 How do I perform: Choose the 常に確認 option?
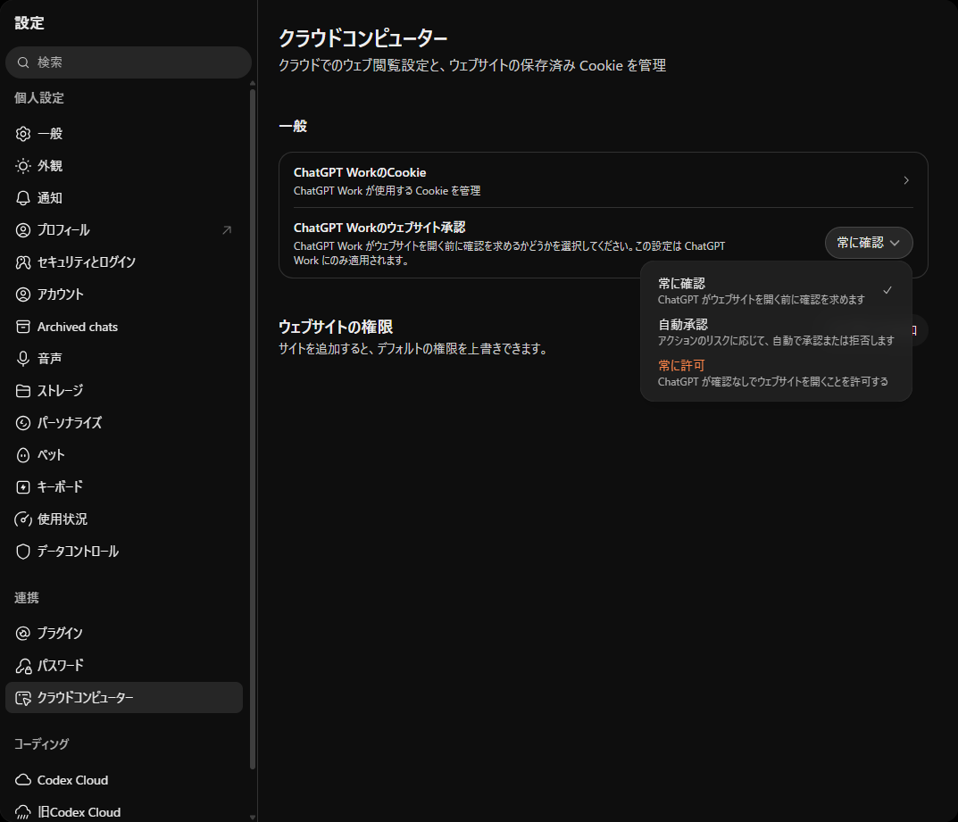tap(776, 291)
